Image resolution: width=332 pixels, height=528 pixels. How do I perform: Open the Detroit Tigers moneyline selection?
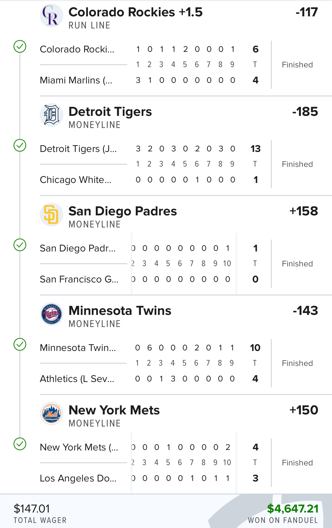click(110, 112)
